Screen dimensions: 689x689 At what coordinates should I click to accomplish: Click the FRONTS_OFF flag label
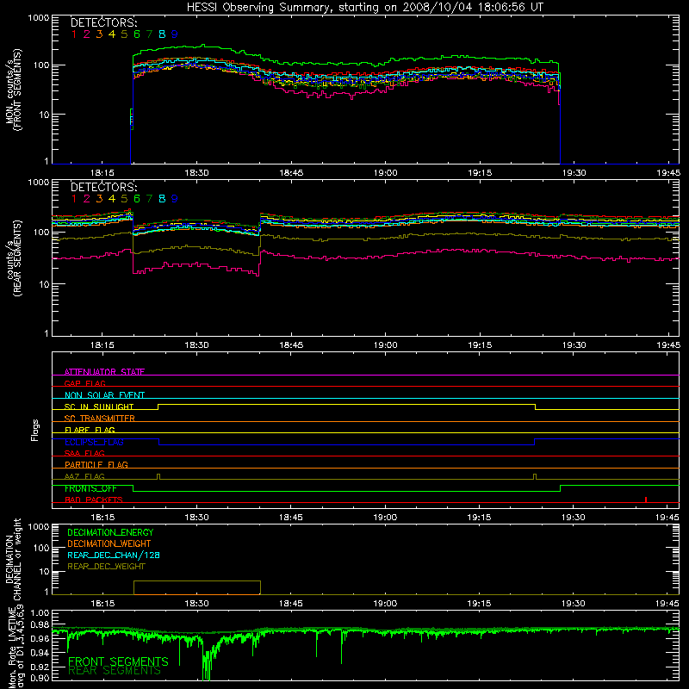[x=90, y=488]
